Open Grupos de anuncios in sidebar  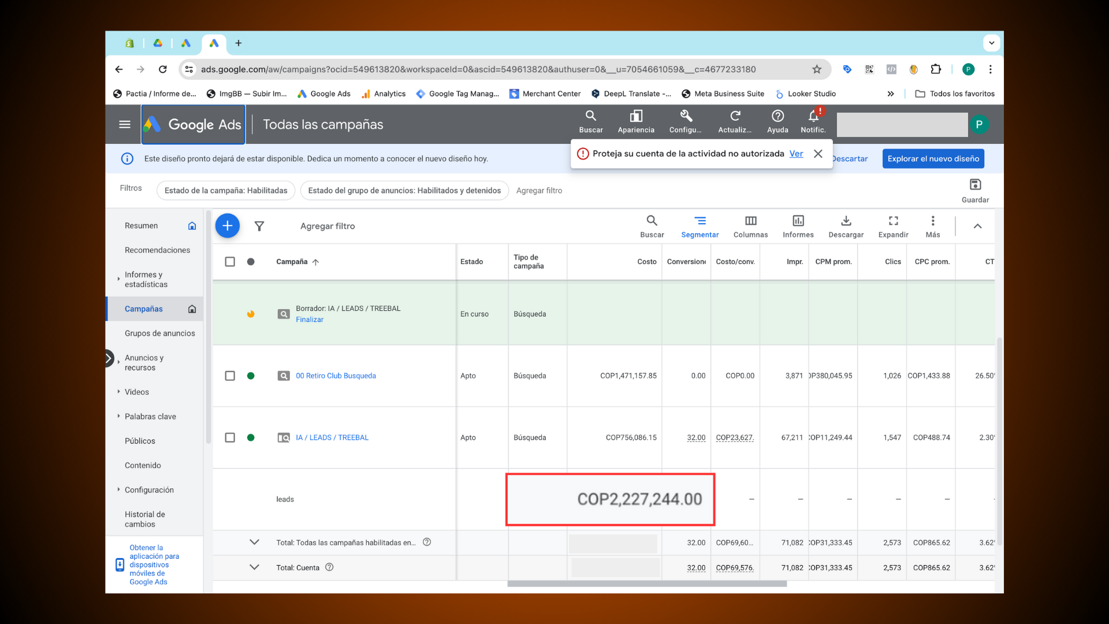coord(159,333)
